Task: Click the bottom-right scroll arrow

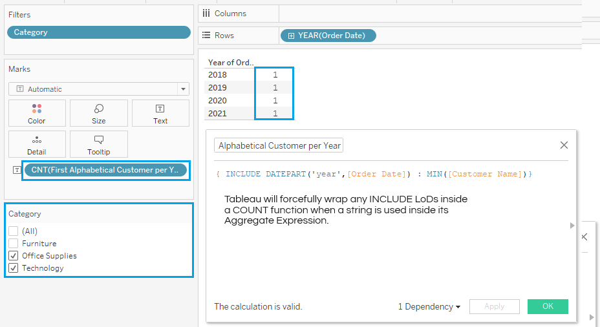Action: pos(592,317)
